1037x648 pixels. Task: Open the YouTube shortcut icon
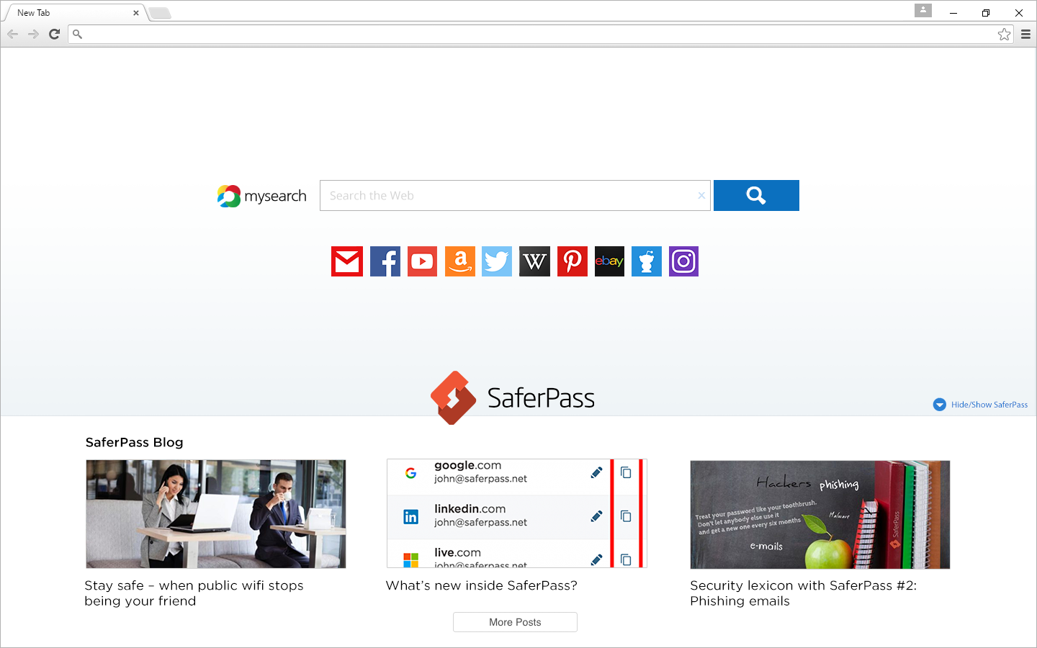[422, 261]
